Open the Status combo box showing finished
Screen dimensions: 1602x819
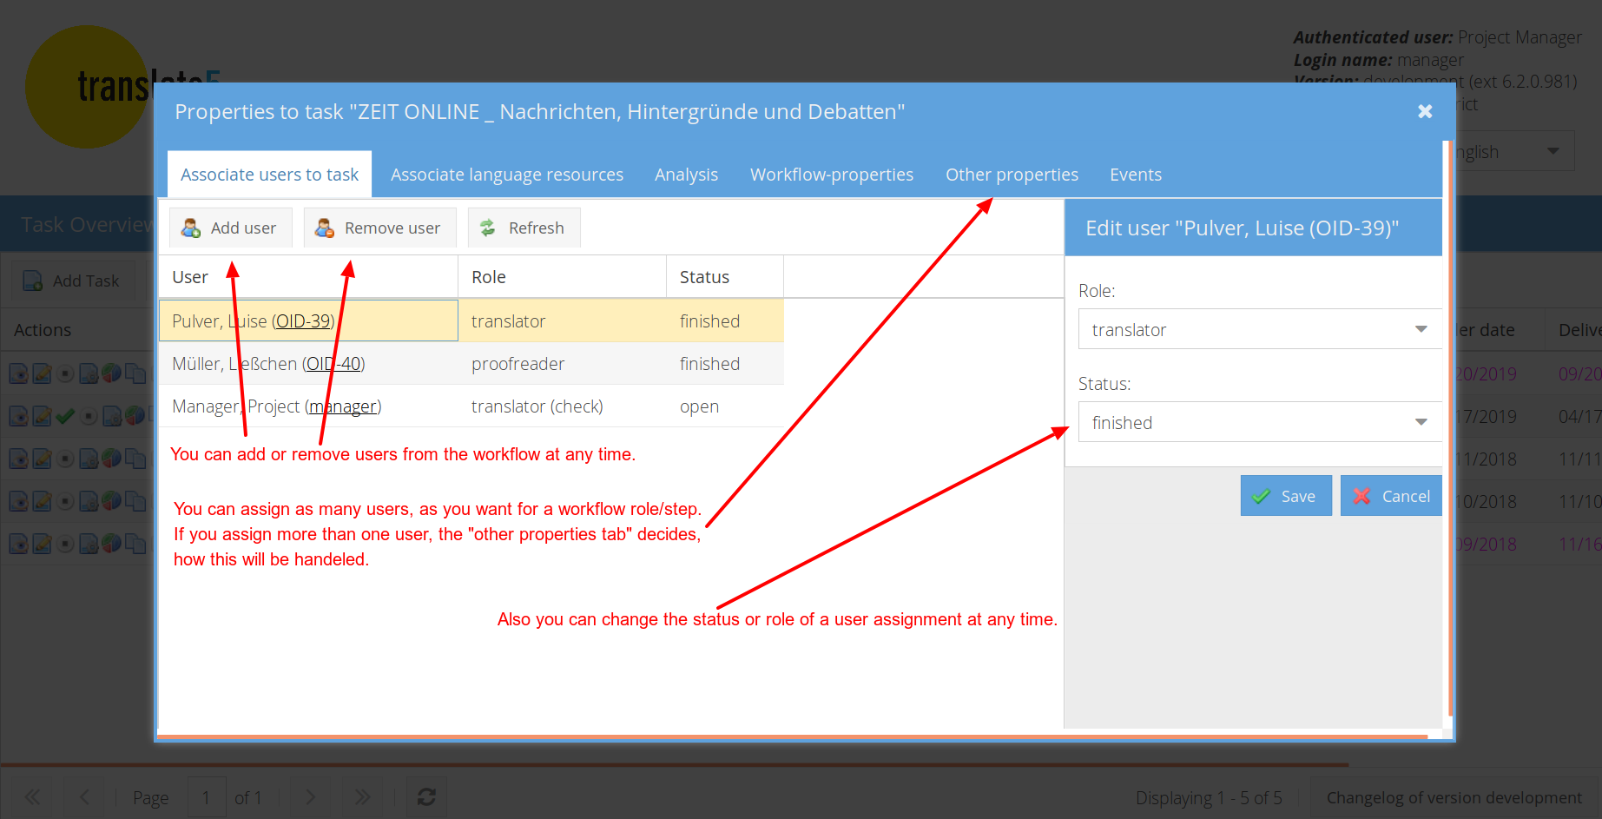tap(1260, 422)
